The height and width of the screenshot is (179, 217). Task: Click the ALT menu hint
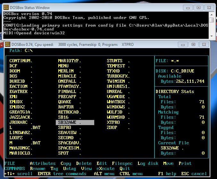point(104,174)
